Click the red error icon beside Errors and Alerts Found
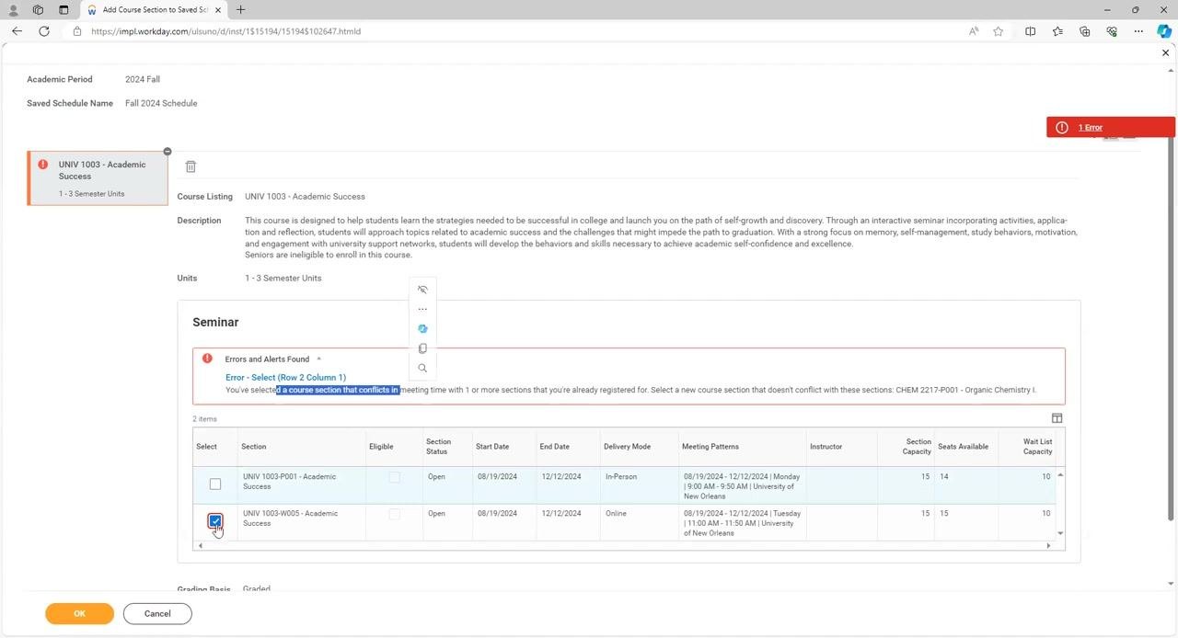Viewport: 1178px width, 638px height. (207, 359)
